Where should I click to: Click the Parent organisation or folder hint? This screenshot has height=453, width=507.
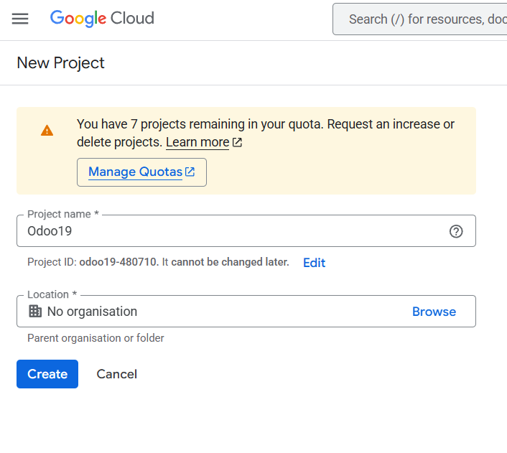[x=96, y=338]
